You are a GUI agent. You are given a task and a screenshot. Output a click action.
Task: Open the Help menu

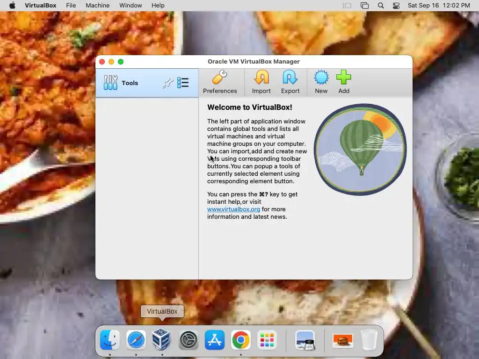(158, 5)
